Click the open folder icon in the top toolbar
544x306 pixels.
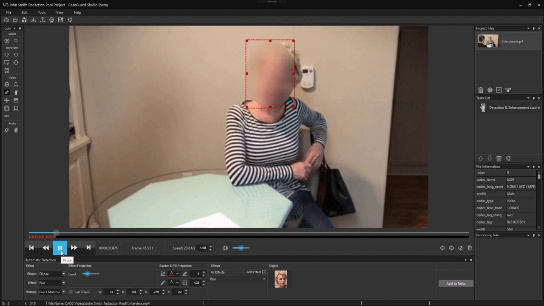tap(15, 20)
